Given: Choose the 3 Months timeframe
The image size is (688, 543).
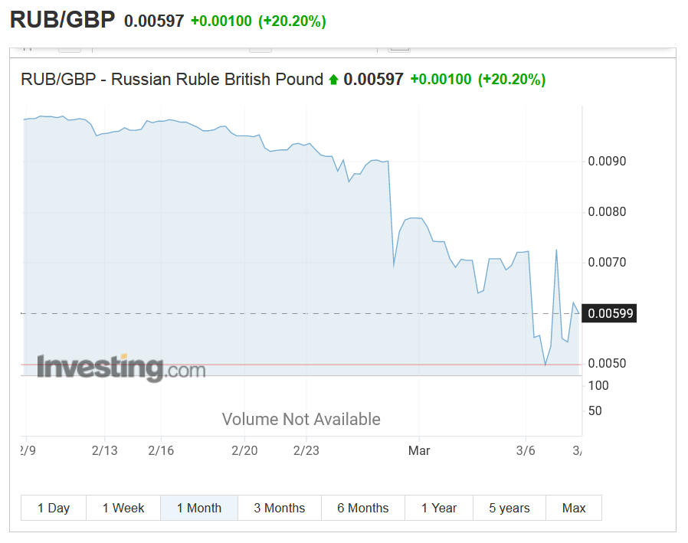Looking at the screenshot, I should point(280,508).
